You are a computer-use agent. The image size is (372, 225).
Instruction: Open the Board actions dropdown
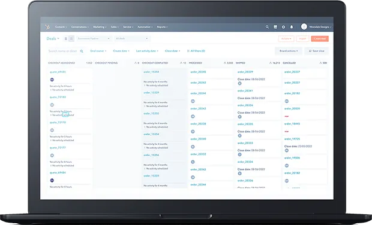click(289, 51)
